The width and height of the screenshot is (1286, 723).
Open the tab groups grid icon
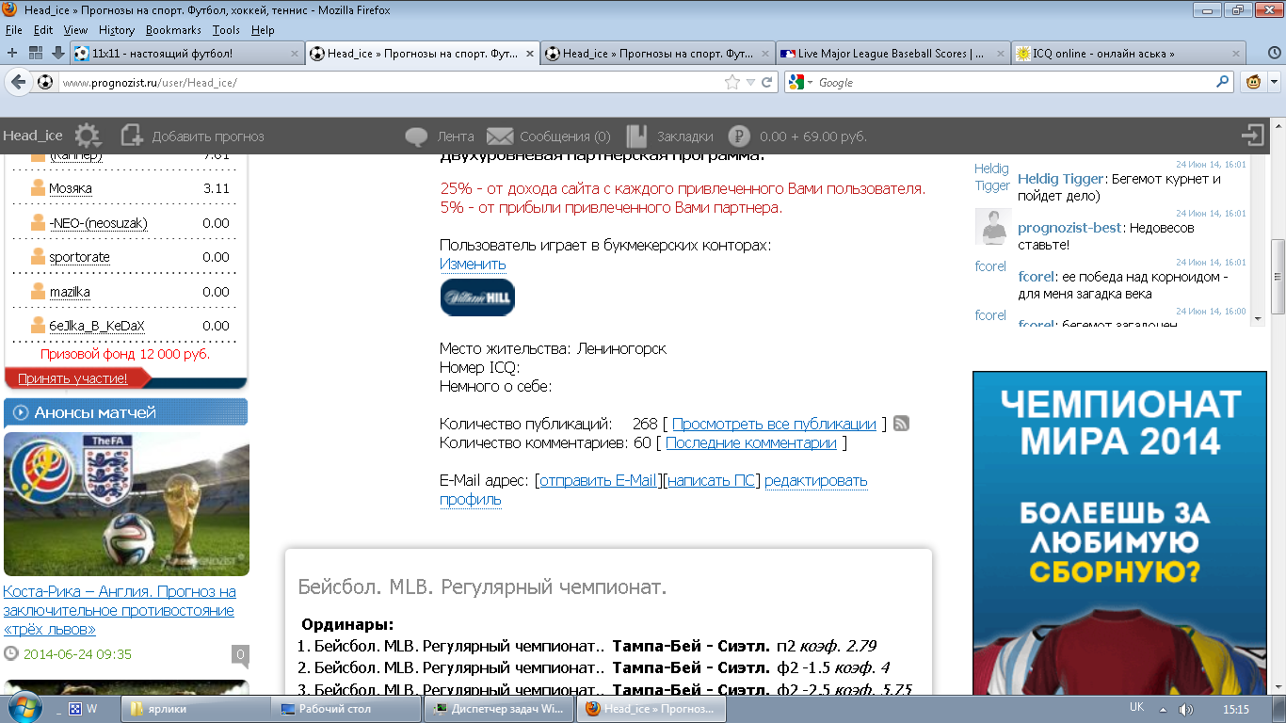coord(36,54)
